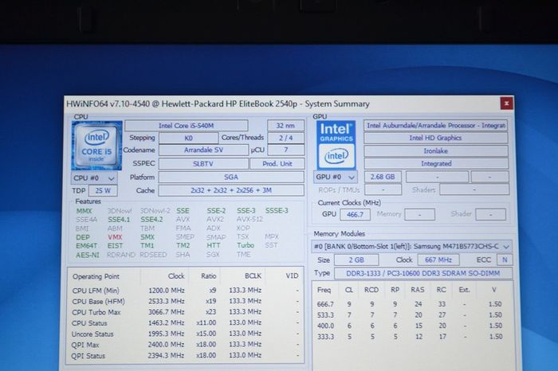Click the Uncore Status row label
The height and width of the screenshot is (371, 558).
[92, 334]
